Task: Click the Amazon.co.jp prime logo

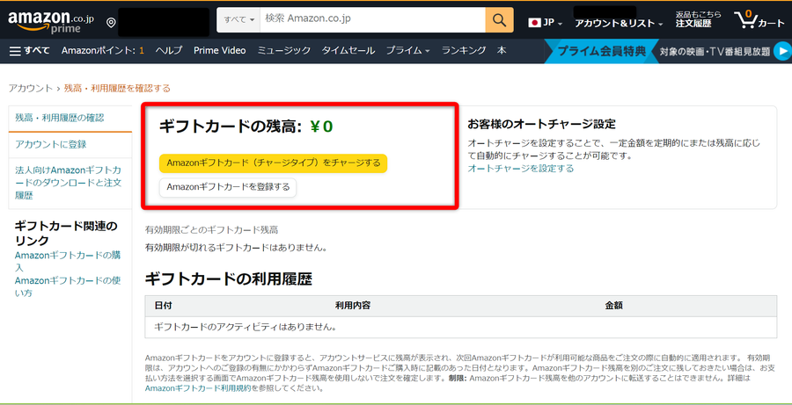Action: coord(50,22)
